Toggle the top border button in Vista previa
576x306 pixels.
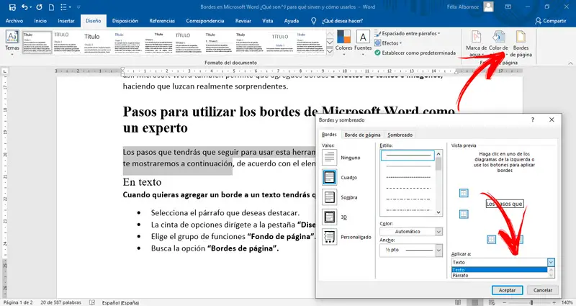coord(464,193)
